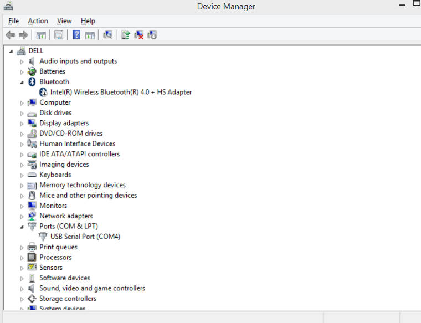Image resolution: width=421 pixels, height=323 pixels.
Task: Click the Device Manager title bar icon
Action: click(x=8, y=6)
